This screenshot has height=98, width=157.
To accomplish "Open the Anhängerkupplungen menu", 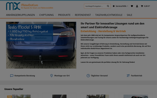I will point(20,15).
